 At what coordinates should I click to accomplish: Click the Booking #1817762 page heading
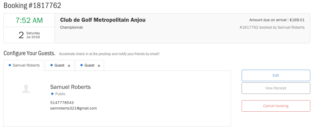tap(32, 5)
